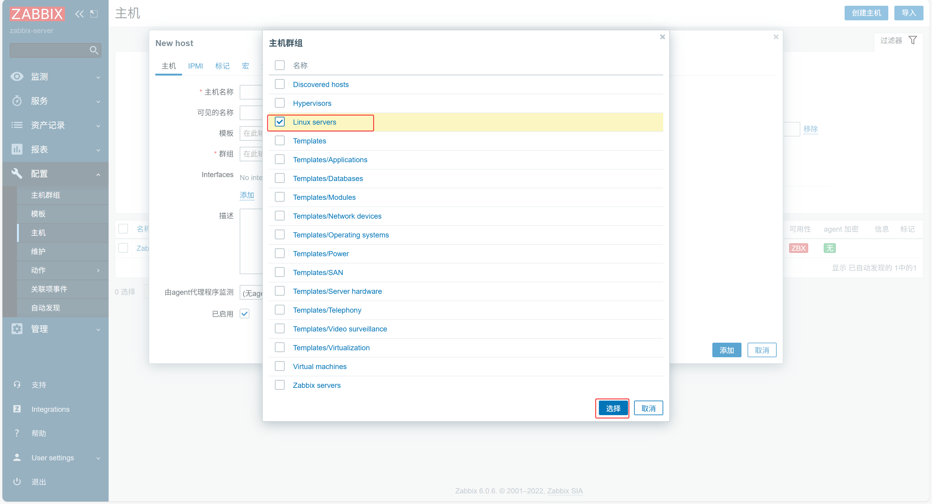Viewport: 932px width, 504px height.
Task: Click the bar chart icon for 报表
Action: 17,149
